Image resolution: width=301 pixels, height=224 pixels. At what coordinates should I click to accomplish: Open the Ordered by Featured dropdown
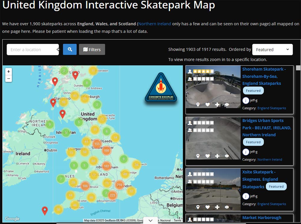coord(272,49)
